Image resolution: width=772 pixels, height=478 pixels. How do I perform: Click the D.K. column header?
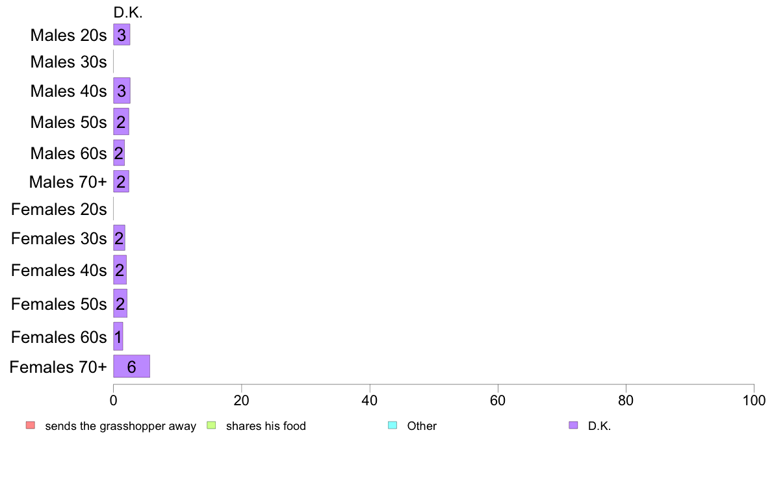click(128, 12)
